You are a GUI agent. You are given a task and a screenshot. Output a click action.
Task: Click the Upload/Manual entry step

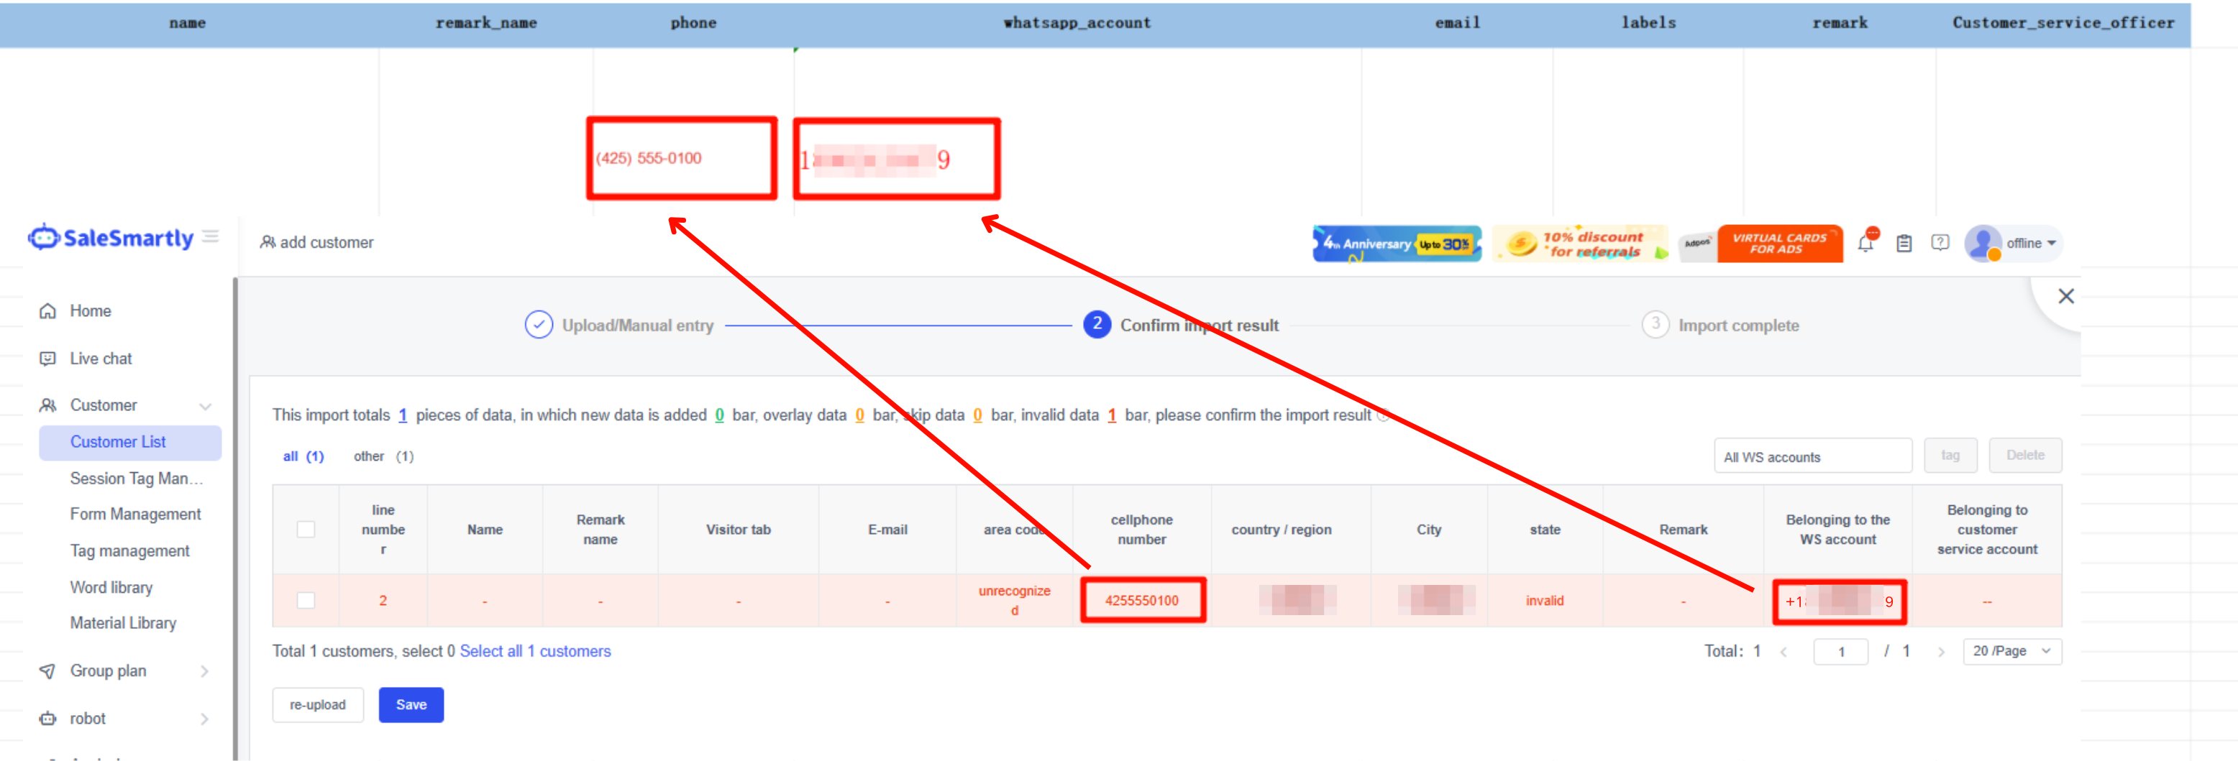(x=619, y=326)
